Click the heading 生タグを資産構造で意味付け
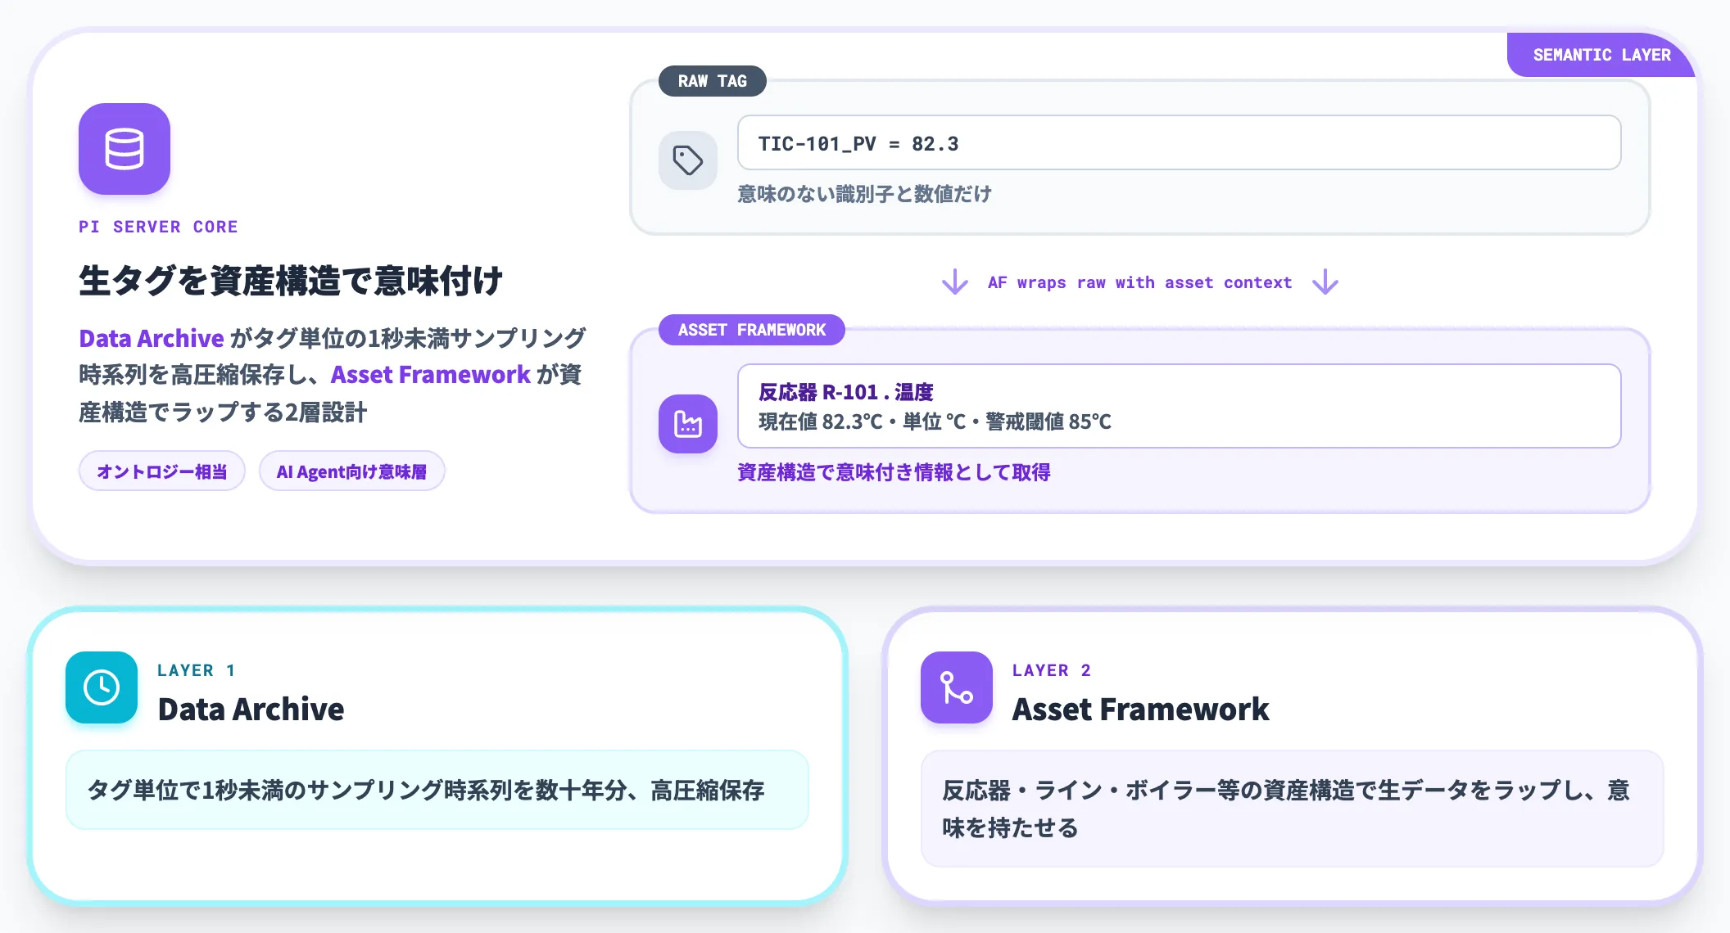Viewport: 1730px width, 933px height. 291,281
